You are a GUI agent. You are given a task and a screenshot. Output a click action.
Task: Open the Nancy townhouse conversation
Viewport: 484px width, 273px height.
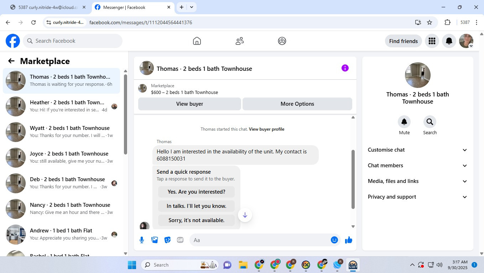61,209
